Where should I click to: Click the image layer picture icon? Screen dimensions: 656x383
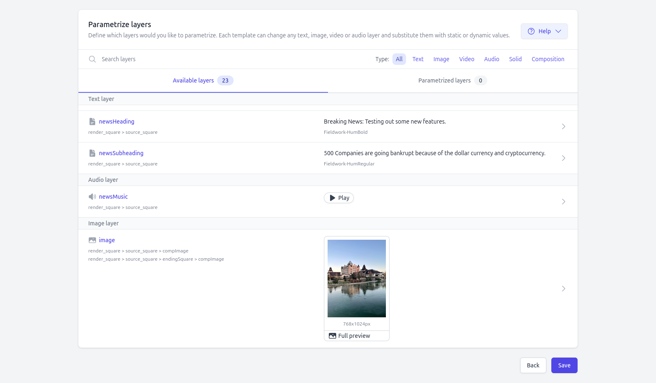click(x=92, y=240)
